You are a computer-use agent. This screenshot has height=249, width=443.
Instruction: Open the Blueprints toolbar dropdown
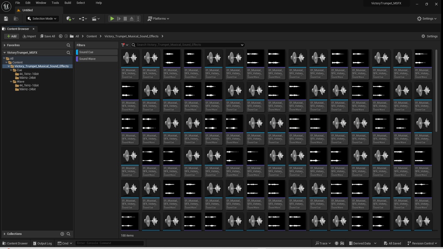[x=83, y=19]
